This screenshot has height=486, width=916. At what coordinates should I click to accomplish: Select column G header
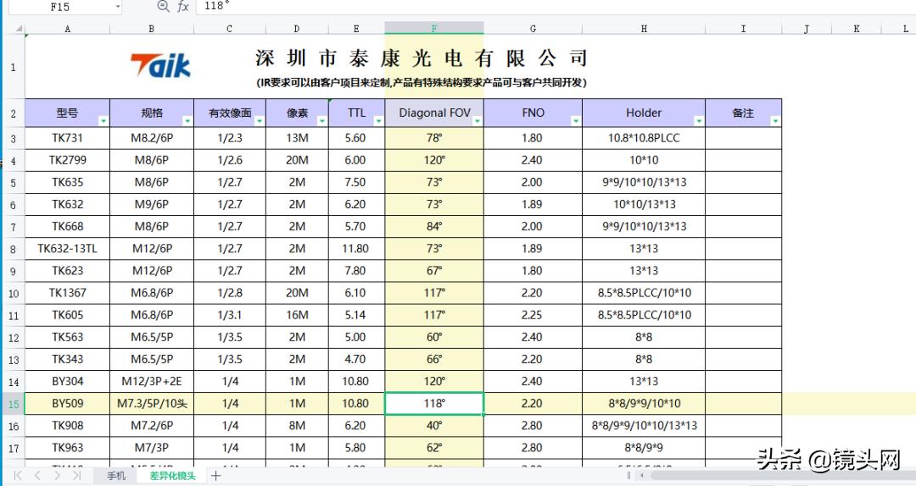click(533, 28)
